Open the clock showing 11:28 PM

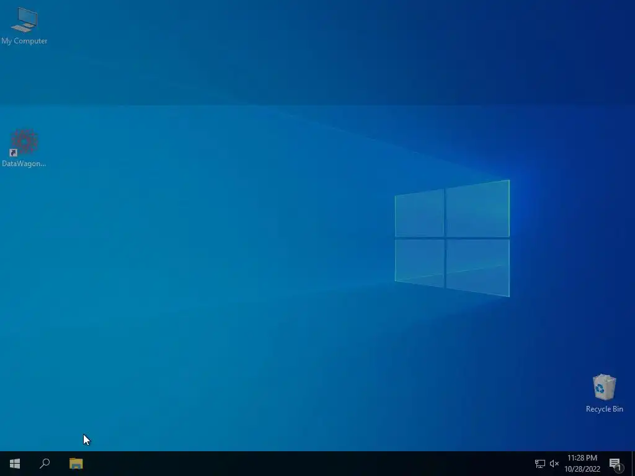(x=582, y=464)
